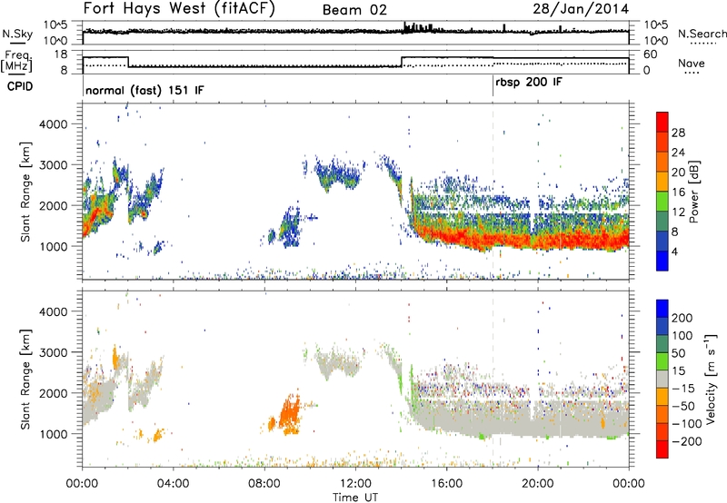This screenshot has height=503, width=727.
Task: Click the "24" Power colorbar tick label
Action: [678, 153]
